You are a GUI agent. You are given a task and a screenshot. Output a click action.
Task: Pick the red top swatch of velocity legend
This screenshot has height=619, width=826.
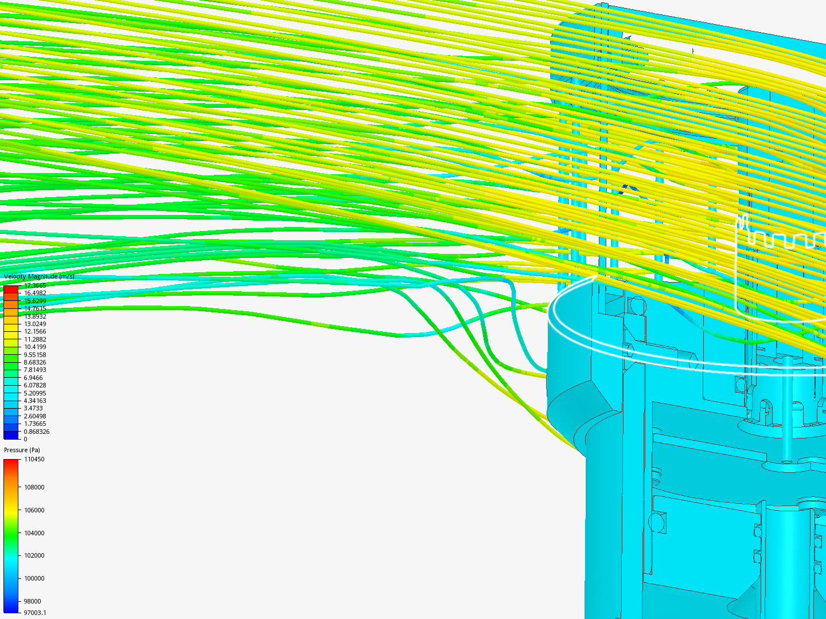point(11,289)
